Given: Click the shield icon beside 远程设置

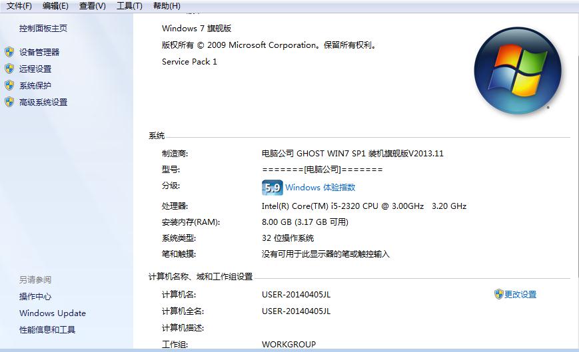Looking at the screenshot, I should [9, 69].
